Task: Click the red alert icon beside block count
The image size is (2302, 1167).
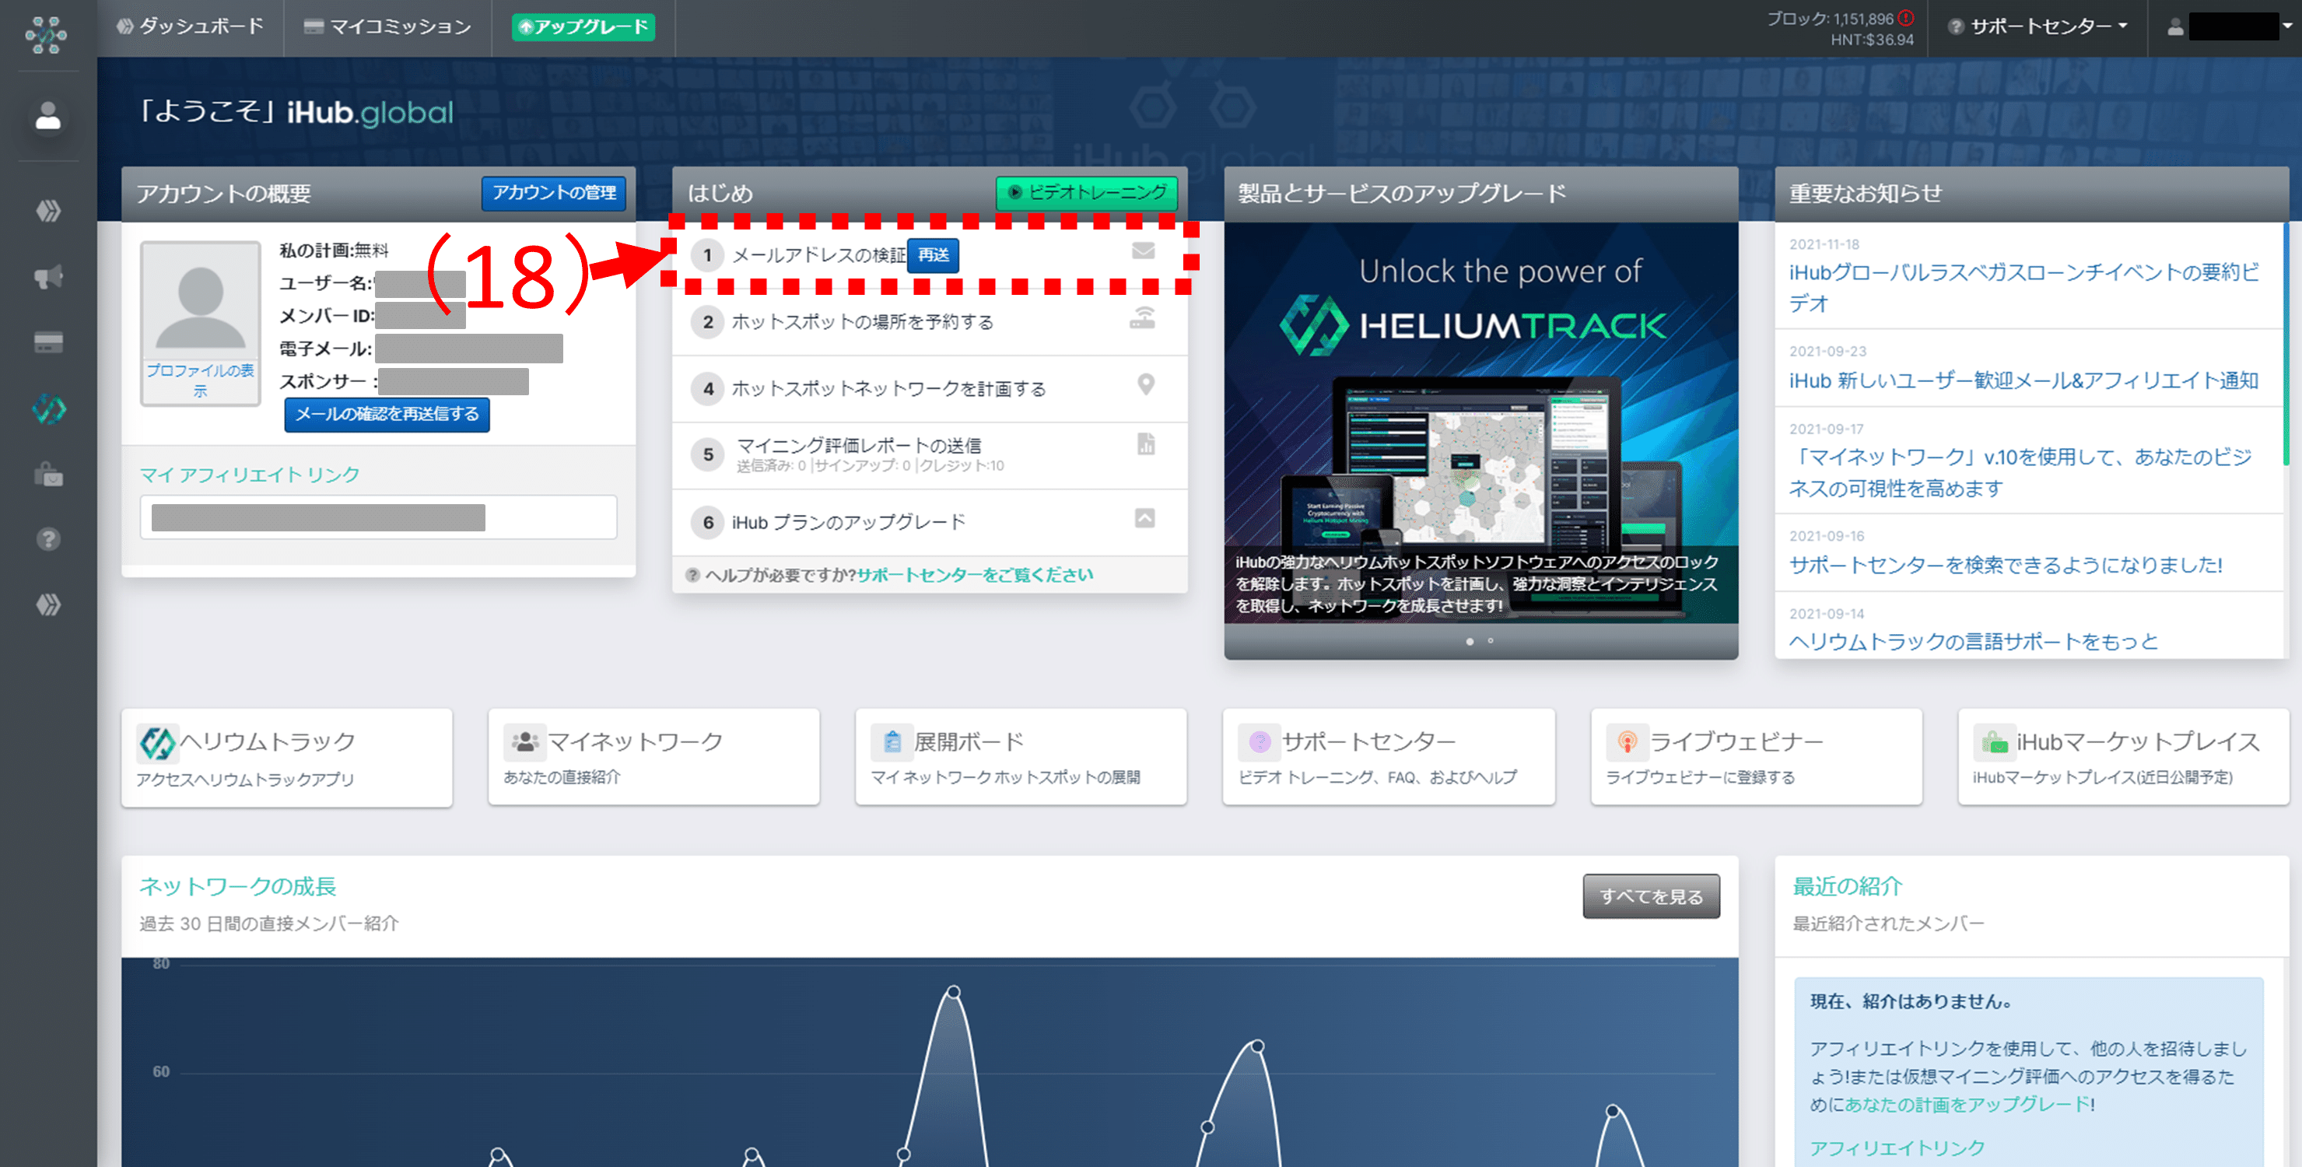Action: pos(1906,18)
